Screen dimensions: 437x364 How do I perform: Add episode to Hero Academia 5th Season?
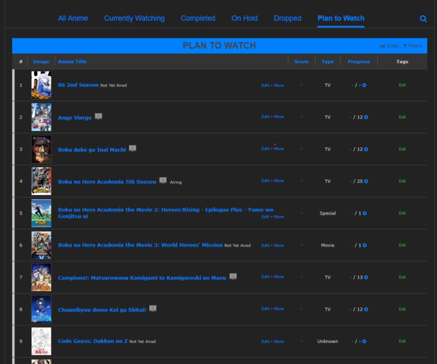[366, 182]
